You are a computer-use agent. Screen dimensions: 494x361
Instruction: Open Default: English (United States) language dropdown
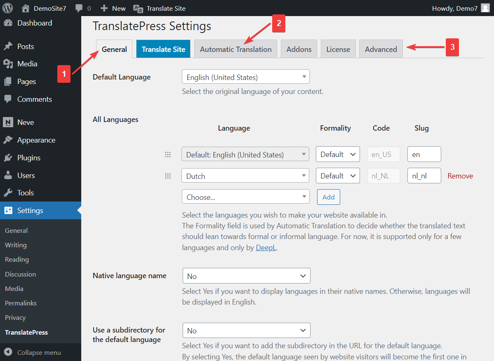[245, 154]
